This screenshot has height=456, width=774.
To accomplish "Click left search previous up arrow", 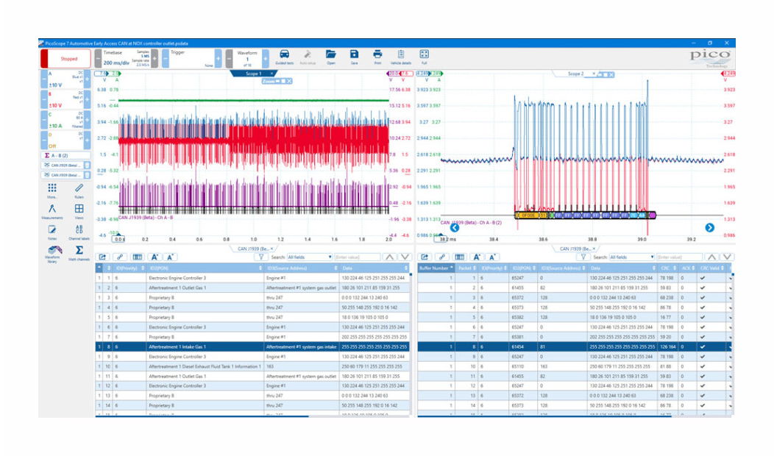I will click(389, 257).
